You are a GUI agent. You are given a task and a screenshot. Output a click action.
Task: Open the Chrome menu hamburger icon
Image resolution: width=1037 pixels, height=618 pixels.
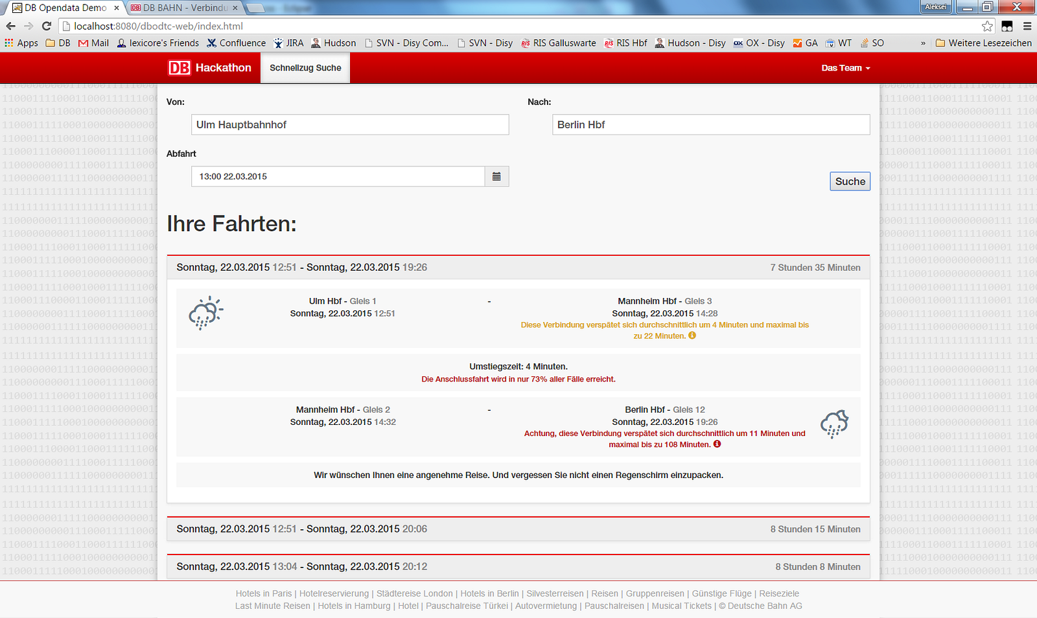1027,26
